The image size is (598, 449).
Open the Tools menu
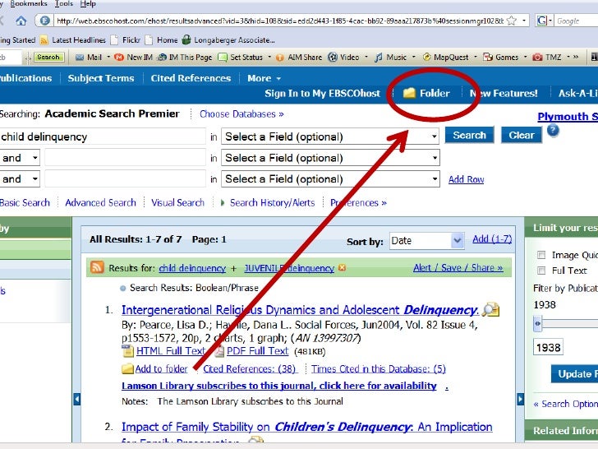64,4
